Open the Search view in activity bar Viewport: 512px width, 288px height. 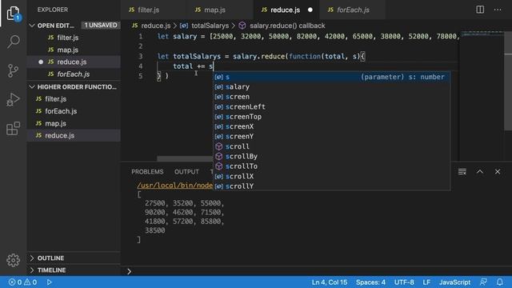coord(14,42)
